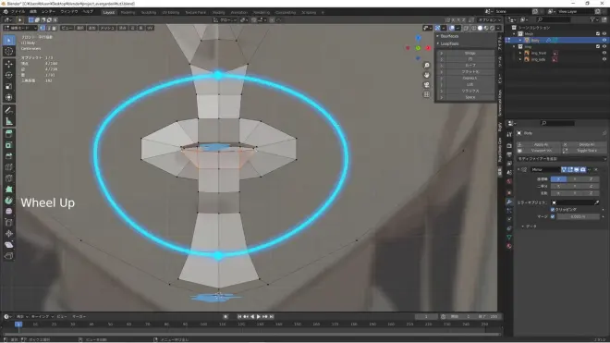The width and height of the screenshot is (610, 343).
Task: Open the add modifier dropdown
Action: (x=561, y=159)
